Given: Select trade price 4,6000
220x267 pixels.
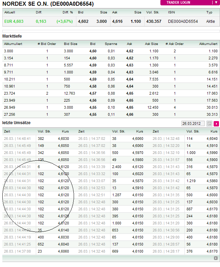Looking at the screenshot, I should 212,195.
